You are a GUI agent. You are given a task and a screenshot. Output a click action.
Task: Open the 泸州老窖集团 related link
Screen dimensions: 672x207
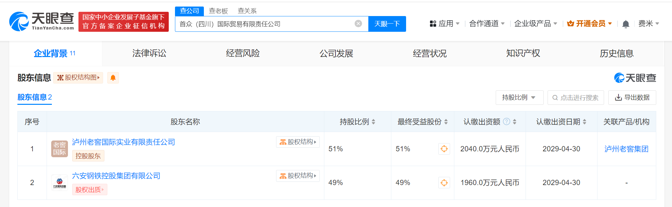(x=626, y=149)
